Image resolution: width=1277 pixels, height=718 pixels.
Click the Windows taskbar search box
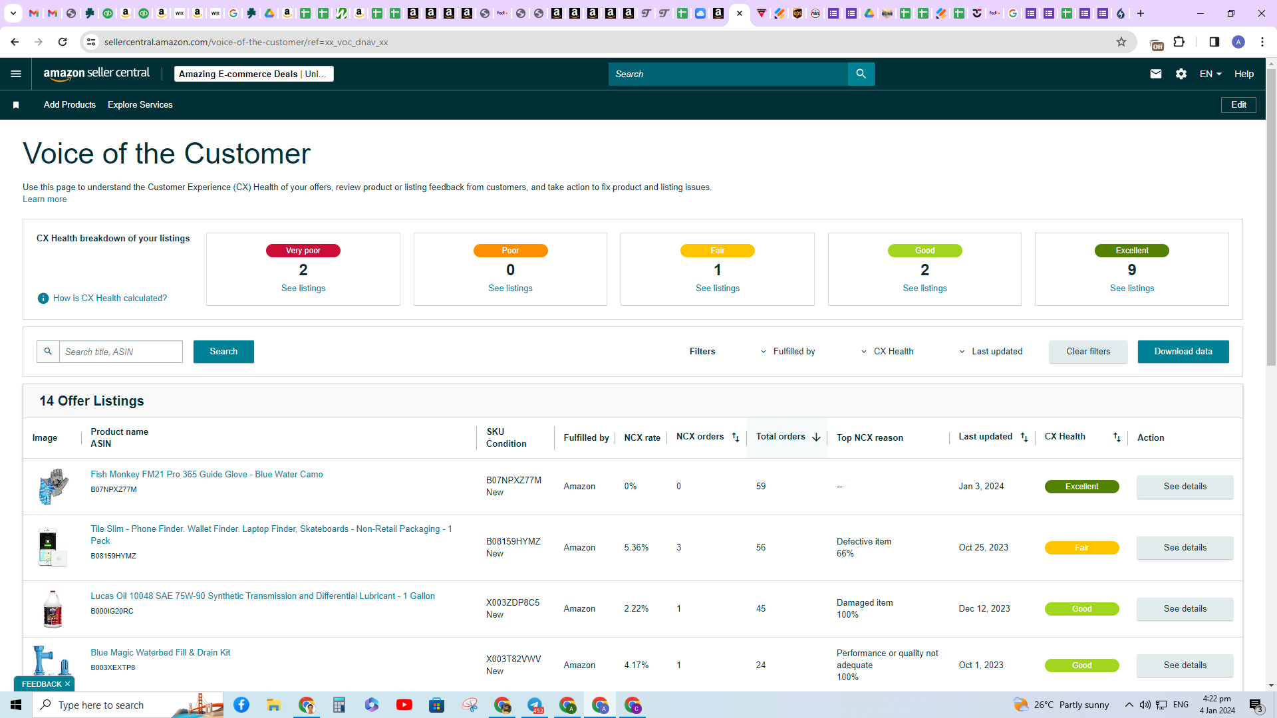[x=128, y=705]
